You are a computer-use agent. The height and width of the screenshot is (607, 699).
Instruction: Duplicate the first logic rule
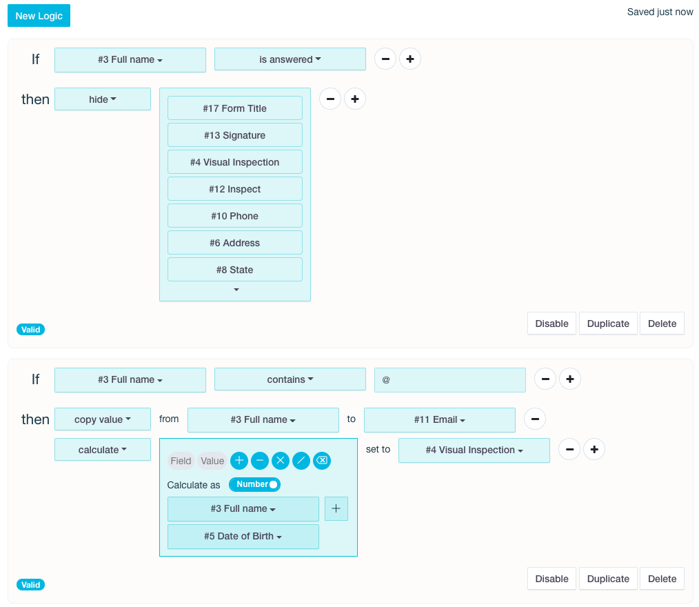pyautogui.click(x=608, y=324)
